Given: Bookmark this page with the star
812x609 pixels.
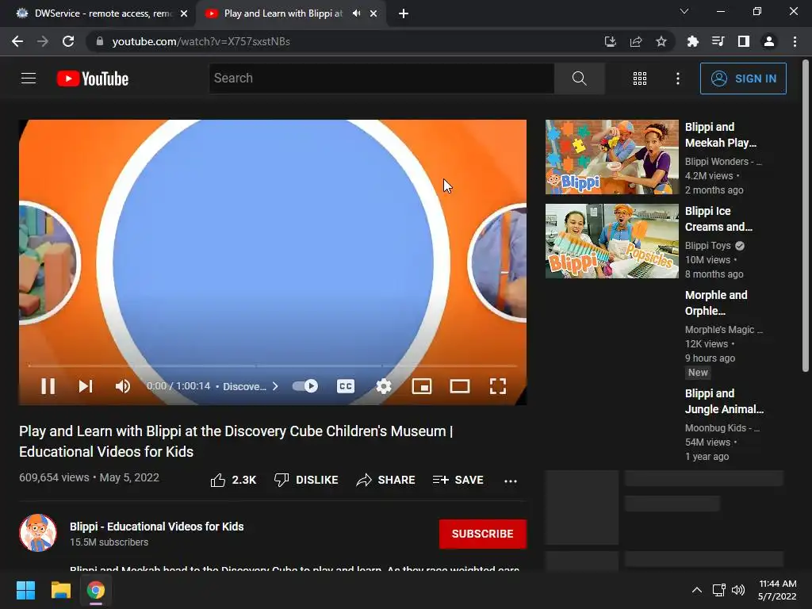Looking at the screenshot, I should (661, 41).
